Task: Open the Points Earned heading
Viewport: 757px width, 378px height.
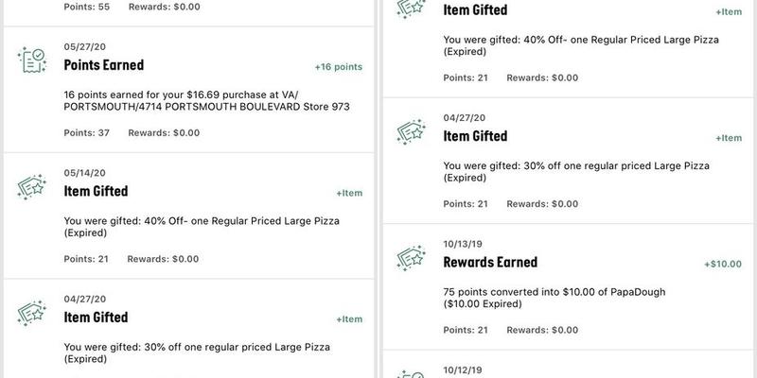Action: (x=103, y=65)
